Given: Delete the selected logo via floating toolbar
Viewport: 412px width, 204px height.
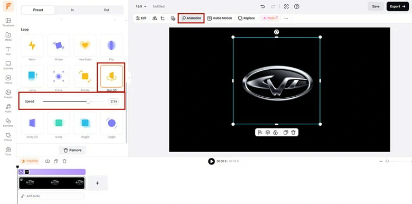Looking at the screenshot, I should pyautogui.click(x=293, y=132).
